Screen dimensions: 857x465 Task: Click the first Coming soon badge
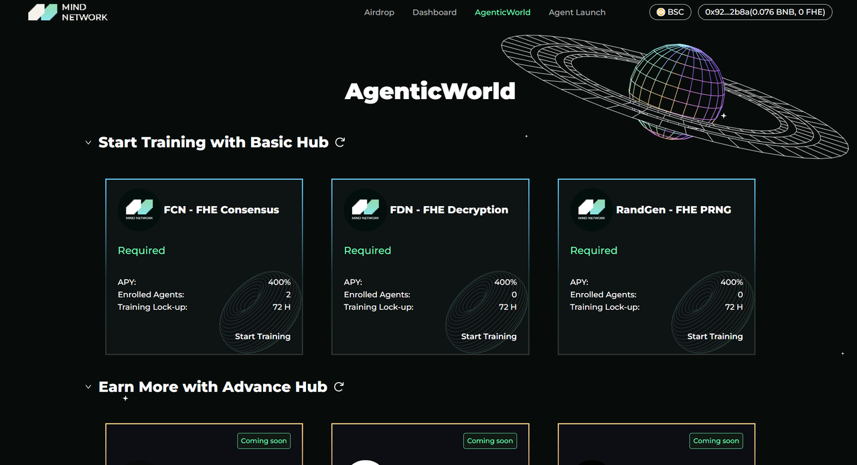coord(264,441)
